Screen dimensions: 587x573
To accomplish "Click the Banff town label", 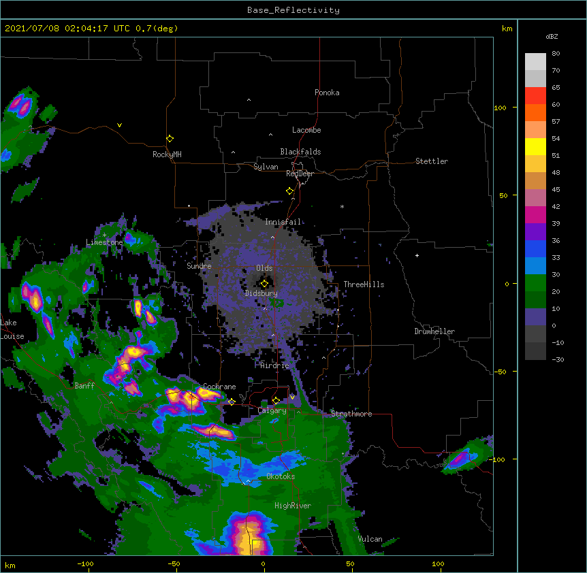I will click(x=84, y=386).
